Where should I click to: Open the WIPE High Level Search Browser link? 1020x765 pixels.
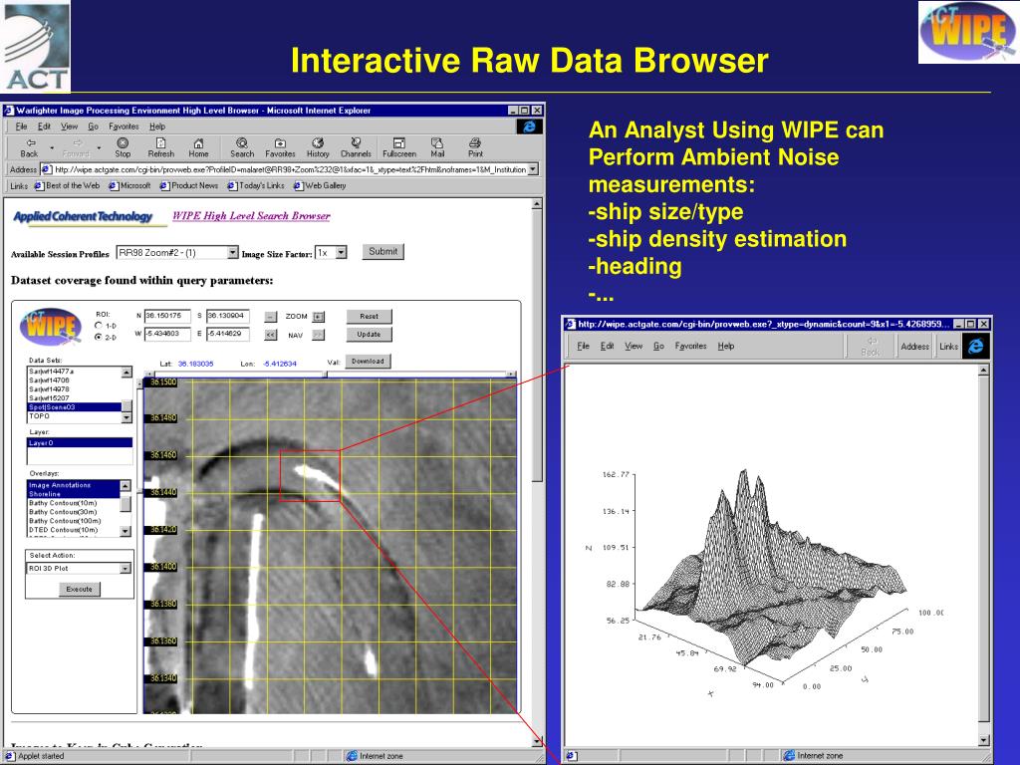[x=251, y=216]
